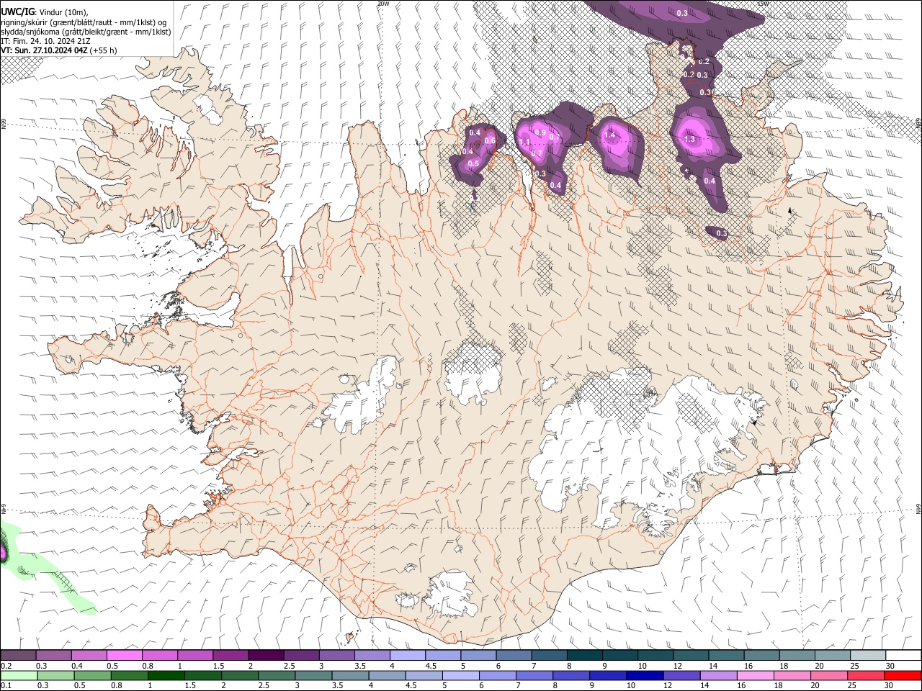
Task: Select upper legend swatch between 1 and 1.5
Action: tap(195, 656)
